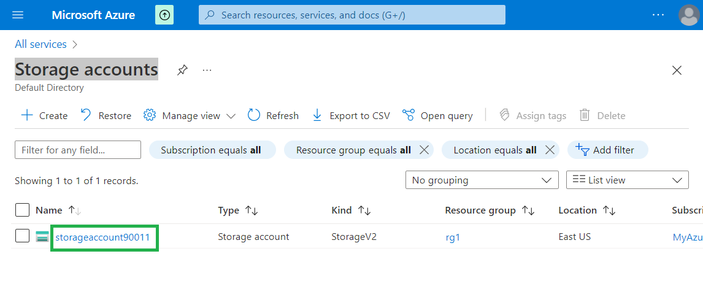Click the storage account icon in the storageaccount90011 row

tap(42, 236)
